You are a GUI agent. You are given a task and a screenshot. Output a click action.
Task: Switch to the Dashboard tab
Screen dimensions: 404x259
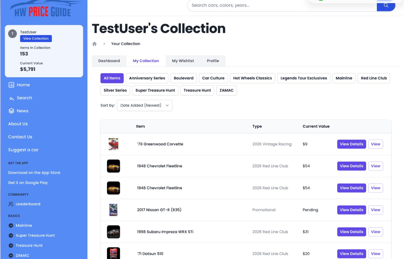tap(109, 61)
